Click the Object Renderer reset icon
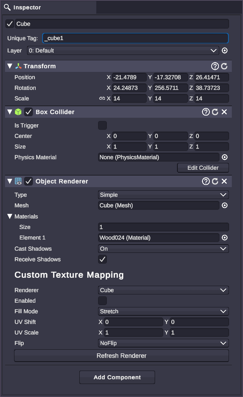Viewport: 243px width, 397px height. click(215, 181)
